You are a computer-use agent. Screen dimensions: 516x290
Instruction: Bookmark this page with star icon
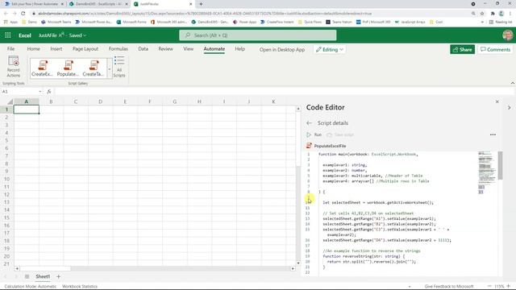(x=482, y=14)
